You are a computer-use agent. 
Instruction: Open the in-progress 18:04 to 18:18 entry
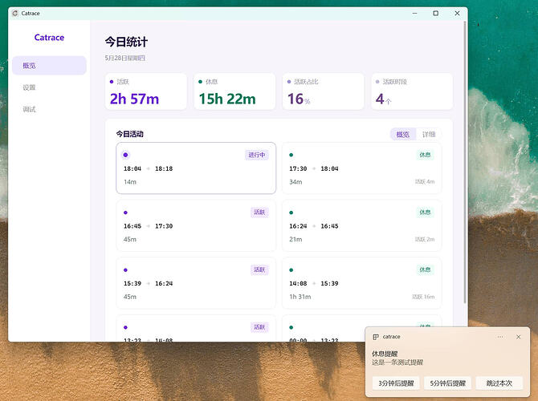196,168
